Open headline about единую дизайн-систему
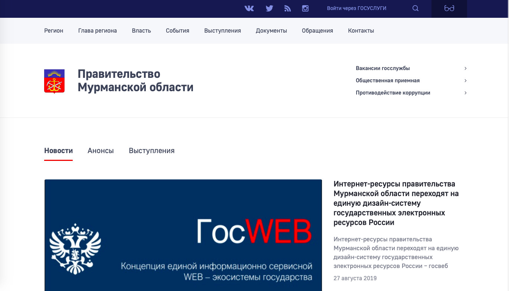 point(396,203)
